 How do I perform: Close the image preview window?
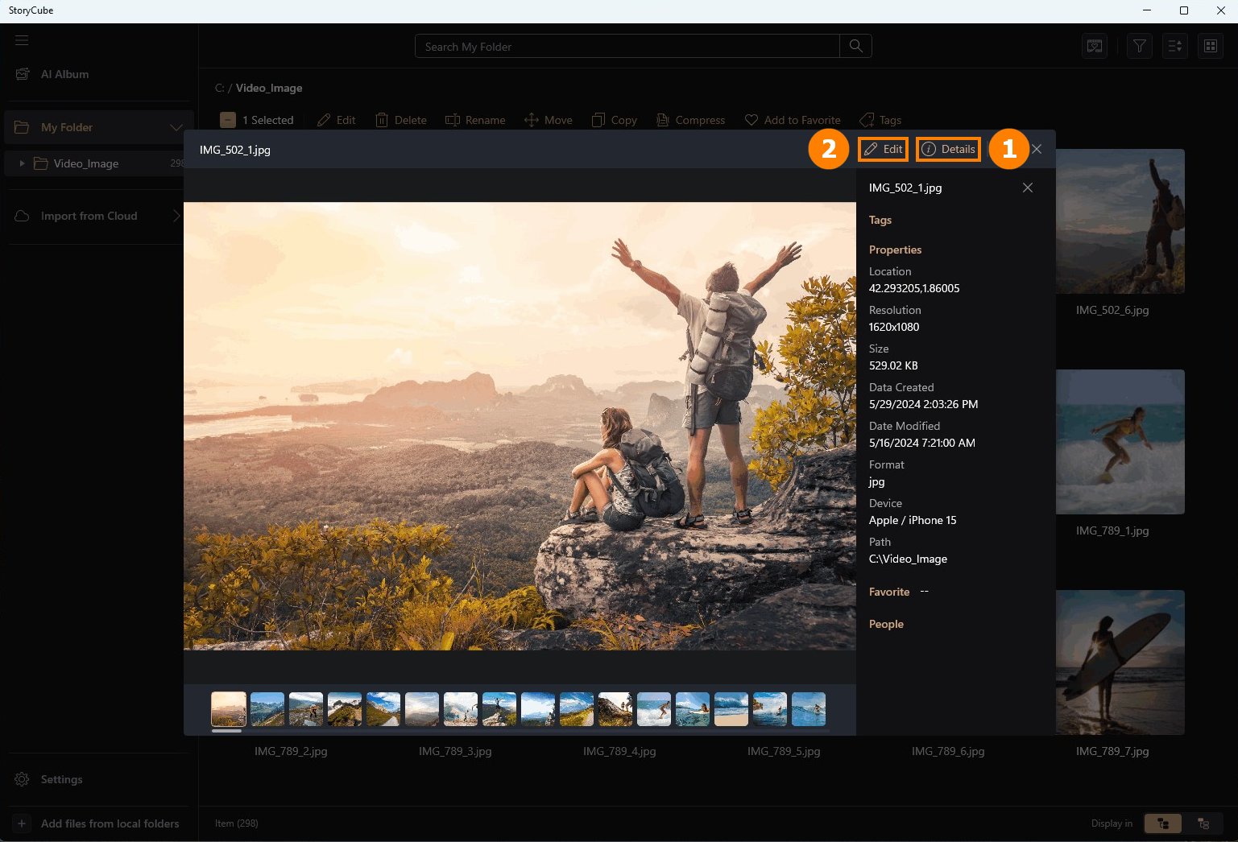click(x=1037, y=149)
